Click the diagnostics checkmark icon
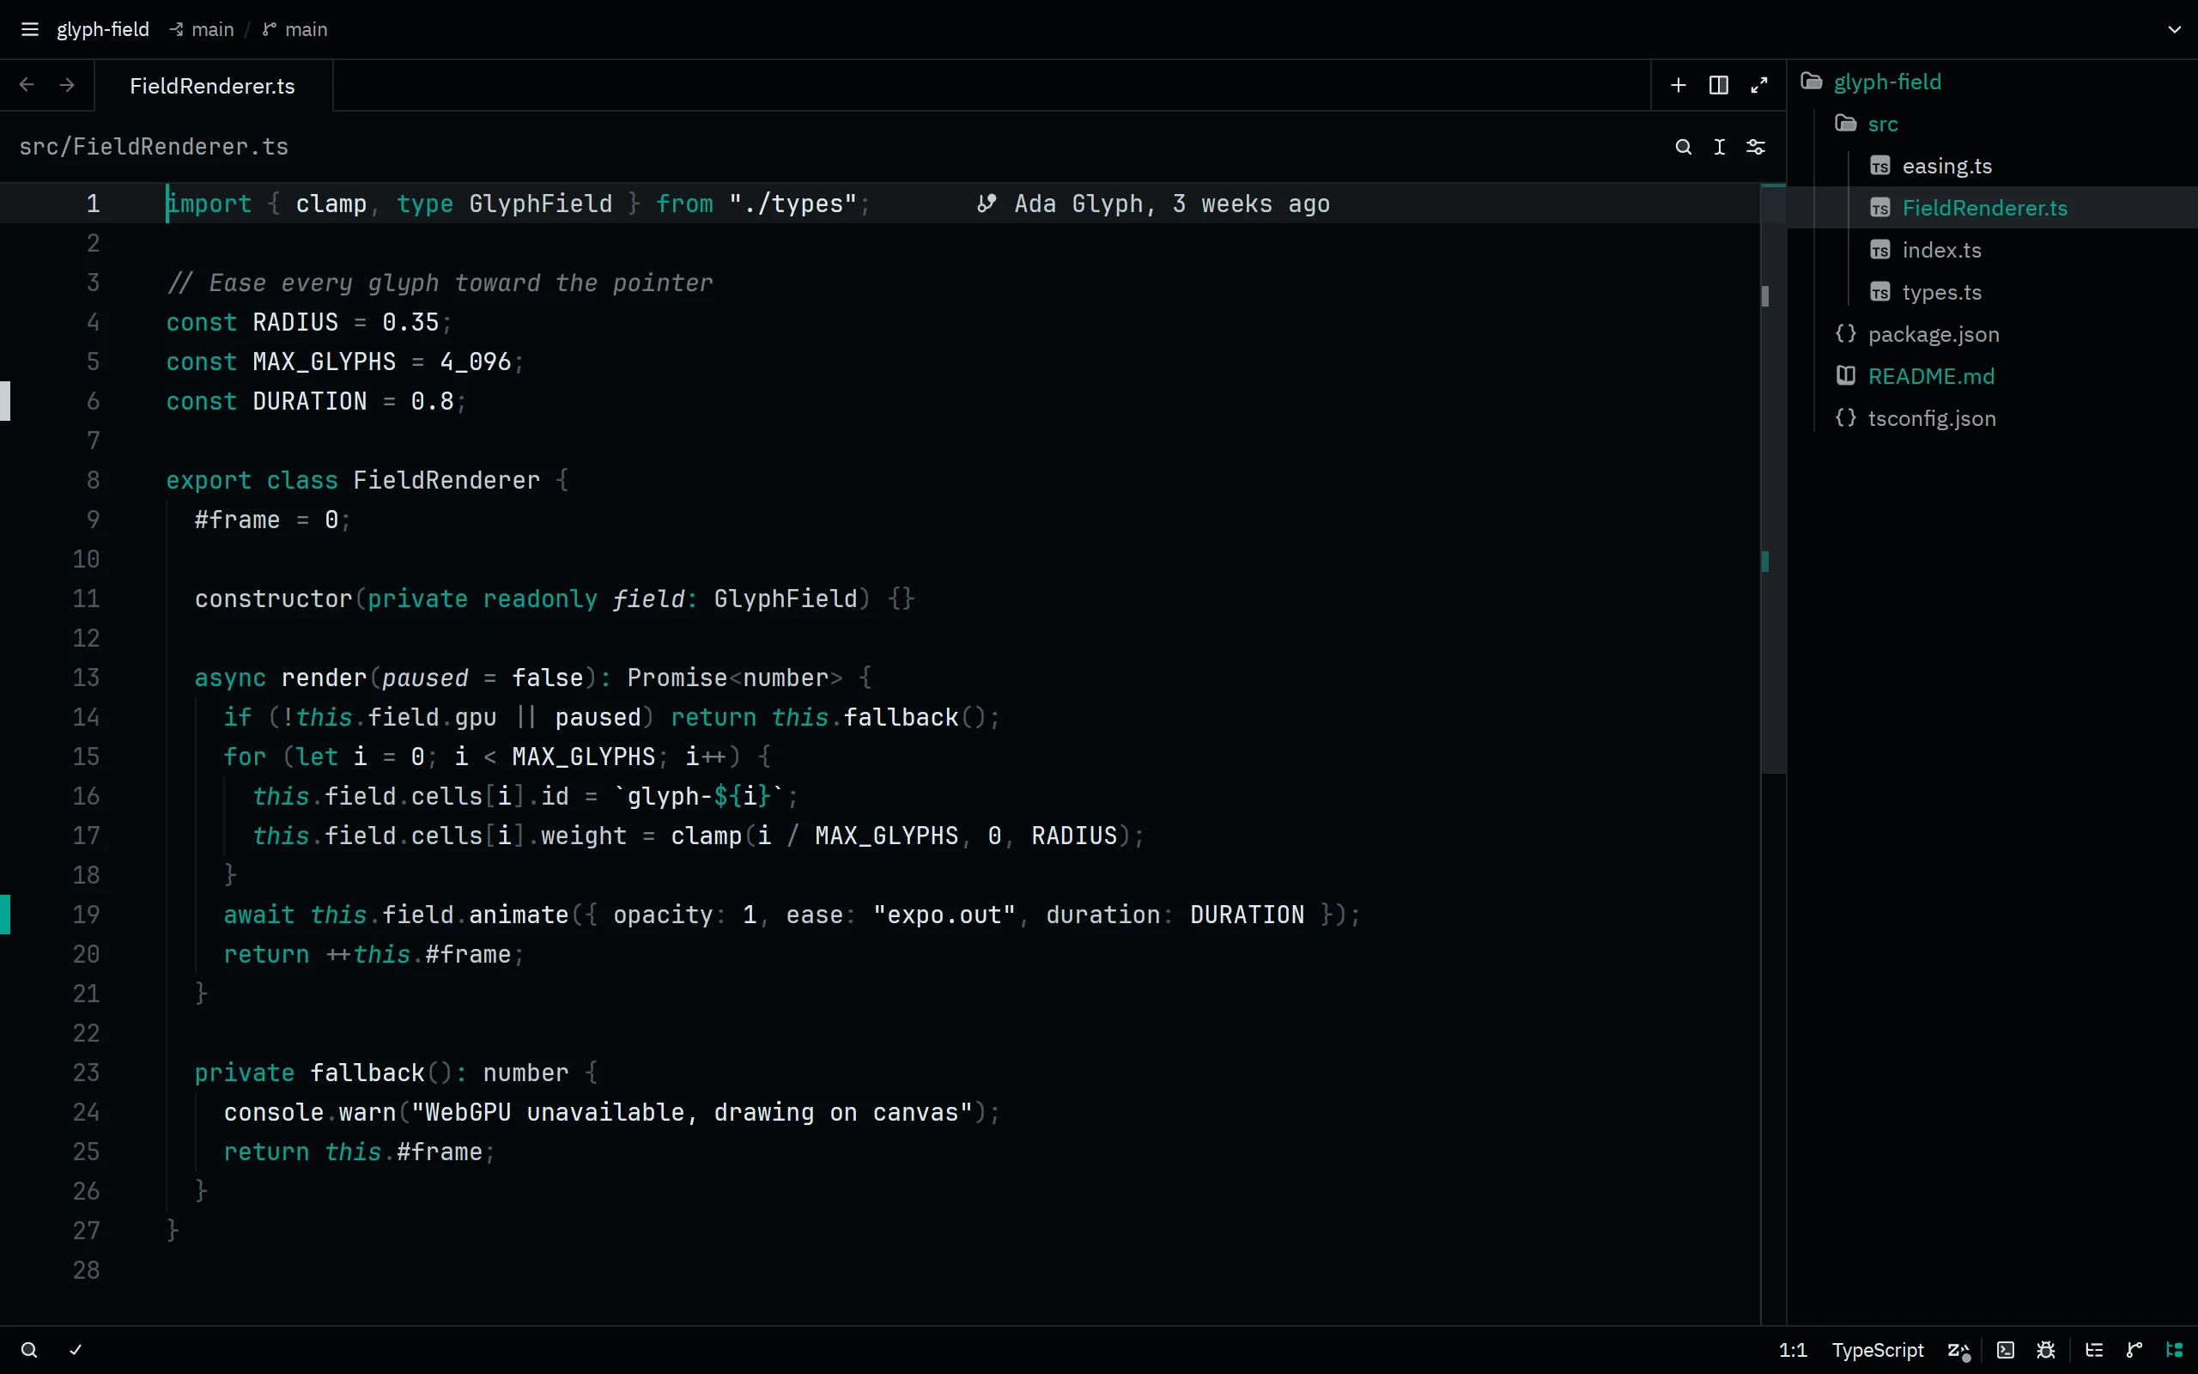 (x=76, y=1349)
